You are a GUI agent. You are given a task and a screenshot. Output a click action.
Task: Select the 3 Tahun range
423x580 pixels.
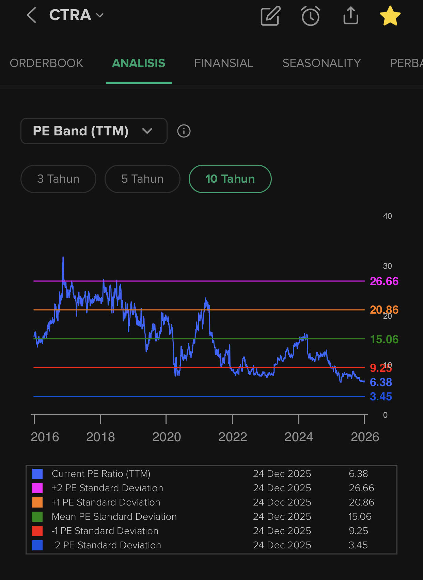(58, 179)
